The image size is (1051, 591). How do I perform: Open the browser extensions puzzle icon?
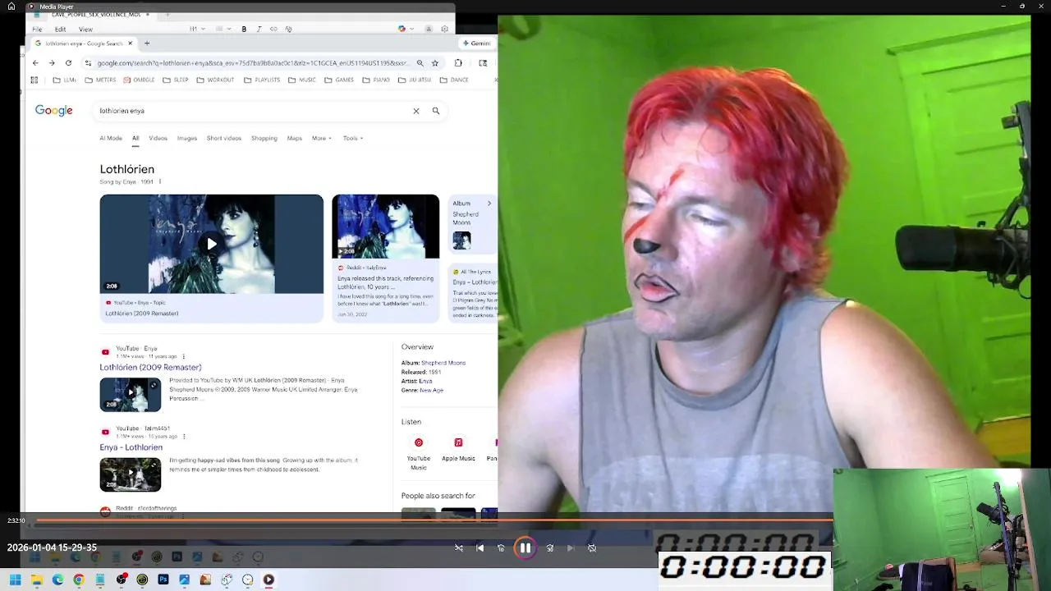point(458,63)
